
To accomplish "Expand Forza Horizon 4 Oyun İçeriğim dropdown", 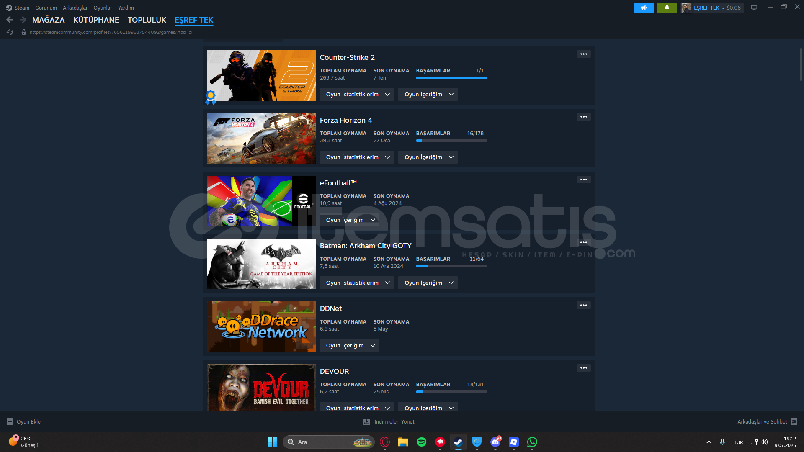I will [428, 157].
